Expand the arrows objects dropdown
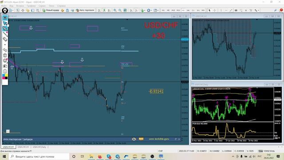The image size is (284, 160). point(259,11)
